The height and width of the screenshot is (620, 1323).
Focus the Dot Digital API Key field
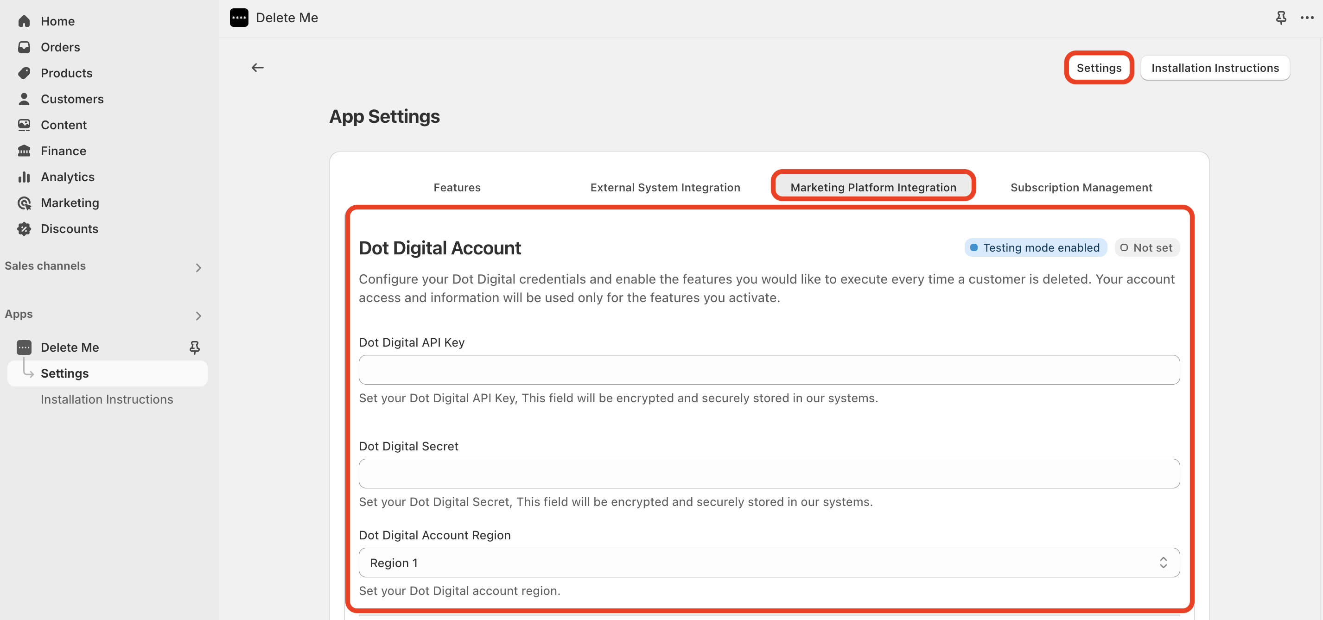pyautogui.click(x=769, y=369)
